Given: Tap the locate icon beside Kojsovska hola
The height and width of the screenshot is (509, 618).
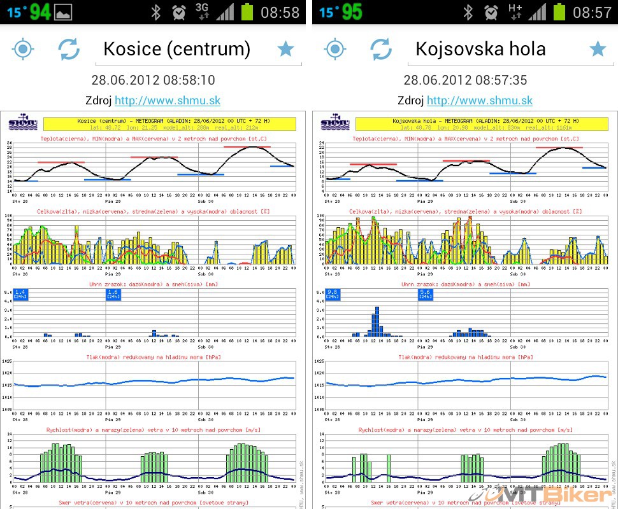Looking at the screenshot, I should tap(335, 49).
